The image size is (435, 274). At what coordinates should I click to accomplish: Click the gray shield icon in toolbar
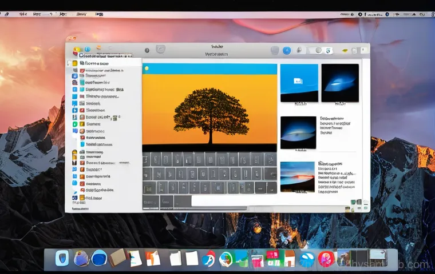click(x=274, y=50)
